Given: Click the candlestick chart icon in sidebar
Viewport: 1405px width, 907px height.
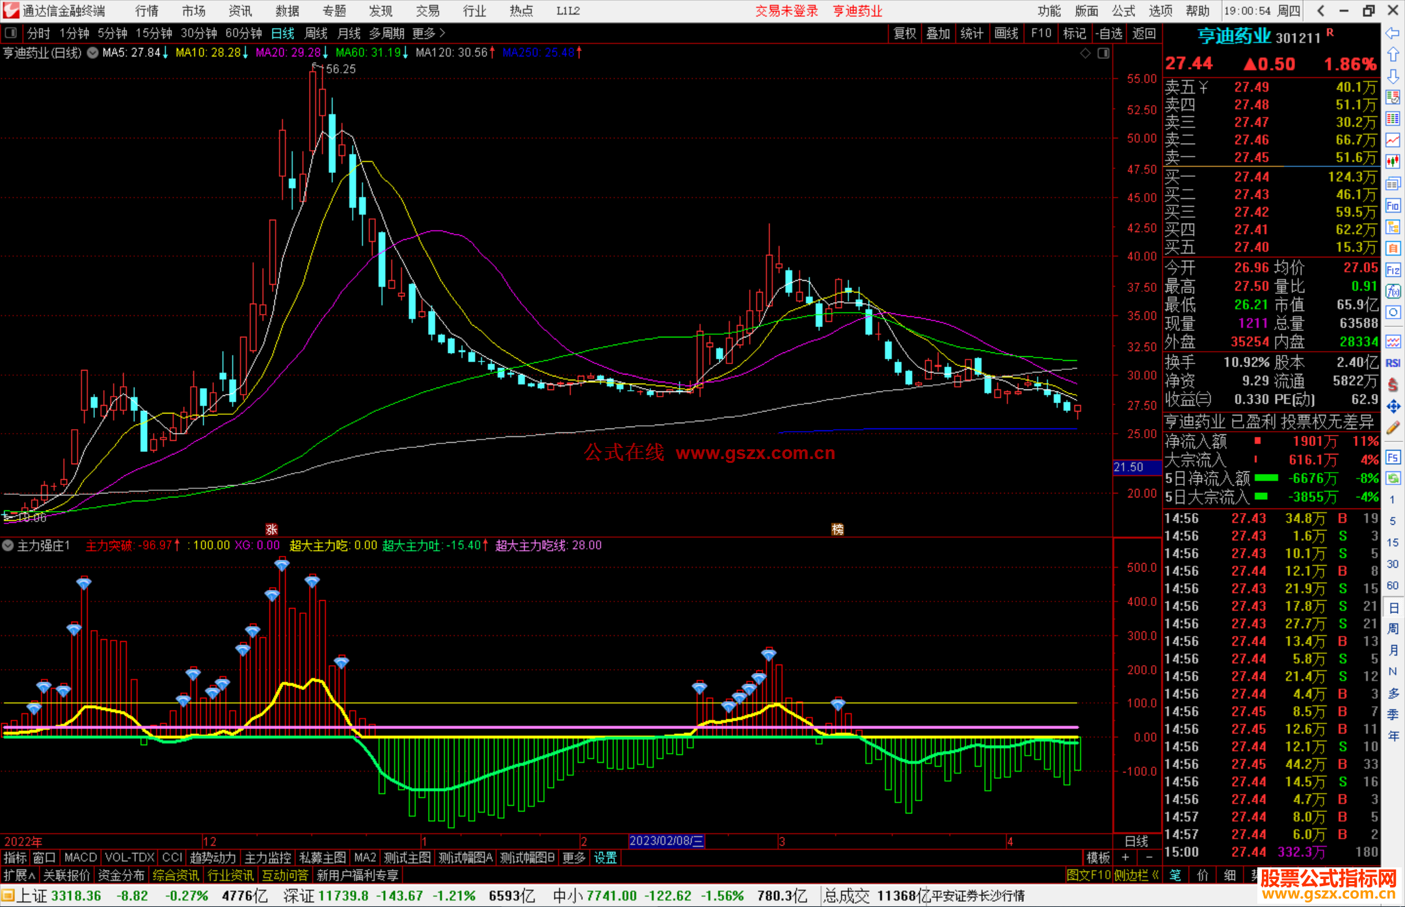Looking at the screenshot, I should point(1393,161).
